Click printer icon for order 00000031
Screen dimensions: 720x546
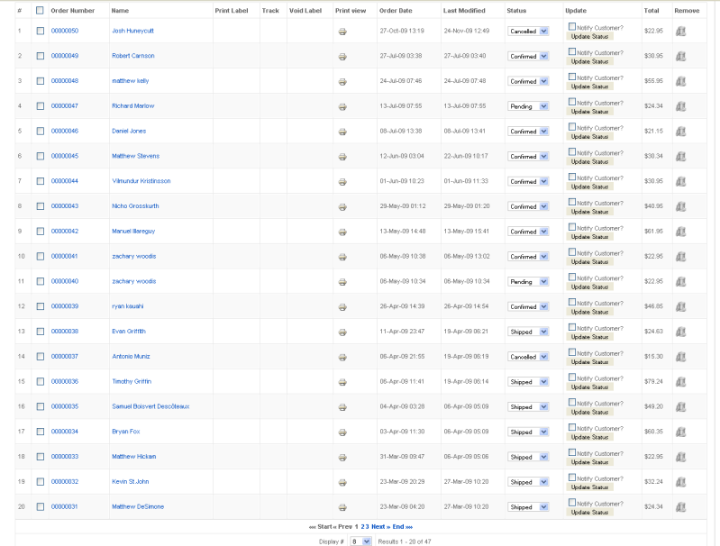[x=342, y=508]
